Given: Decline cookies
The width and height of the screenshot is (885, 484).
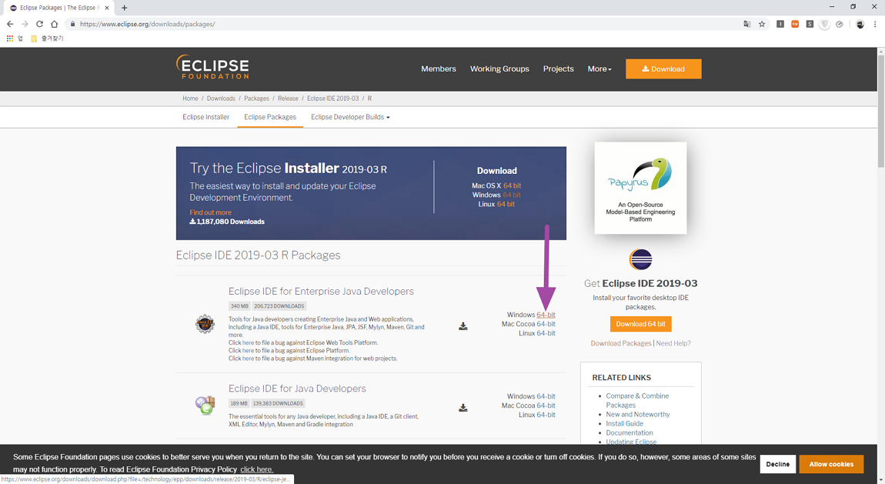Looking at the screenshot, I should 778,464.
